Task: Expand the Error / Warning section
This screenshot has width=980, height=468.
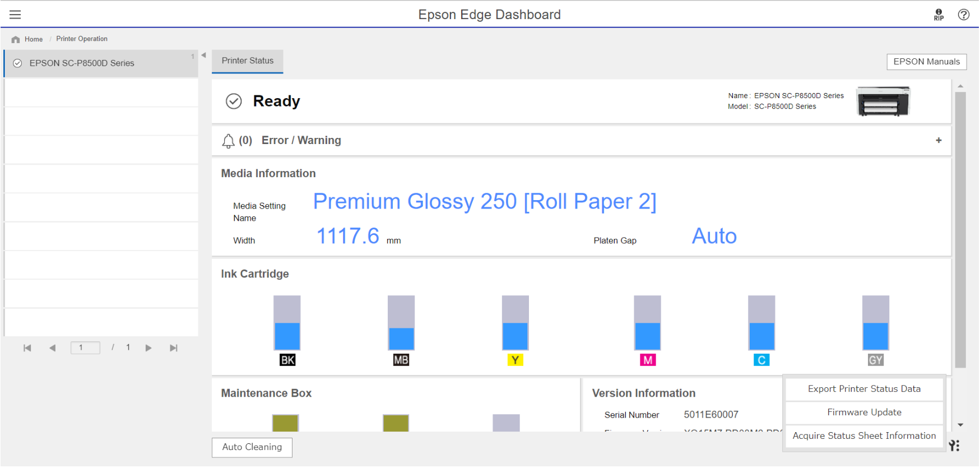Action: [x=939, y=141]
